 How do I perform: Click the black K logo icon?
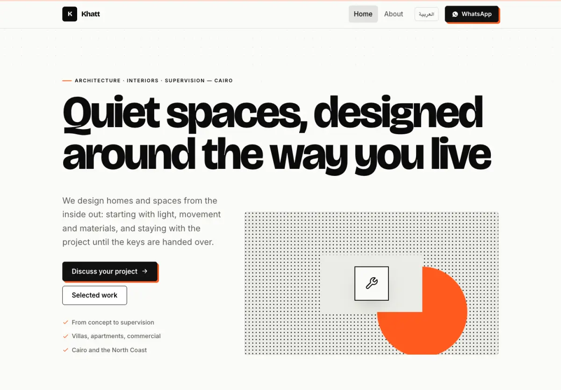point(70,14)
